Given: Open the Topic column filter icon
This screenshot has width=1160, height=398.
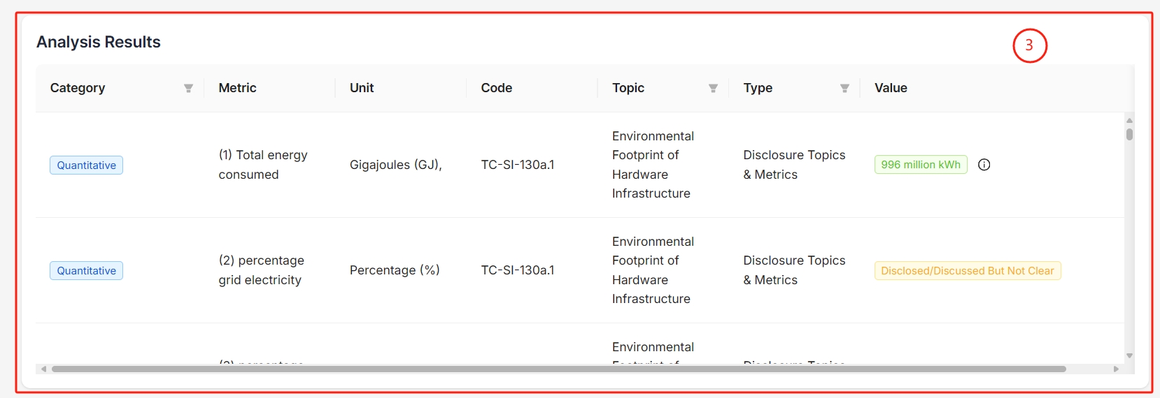Looking at the screenshot, I should [x=713, y=89].
